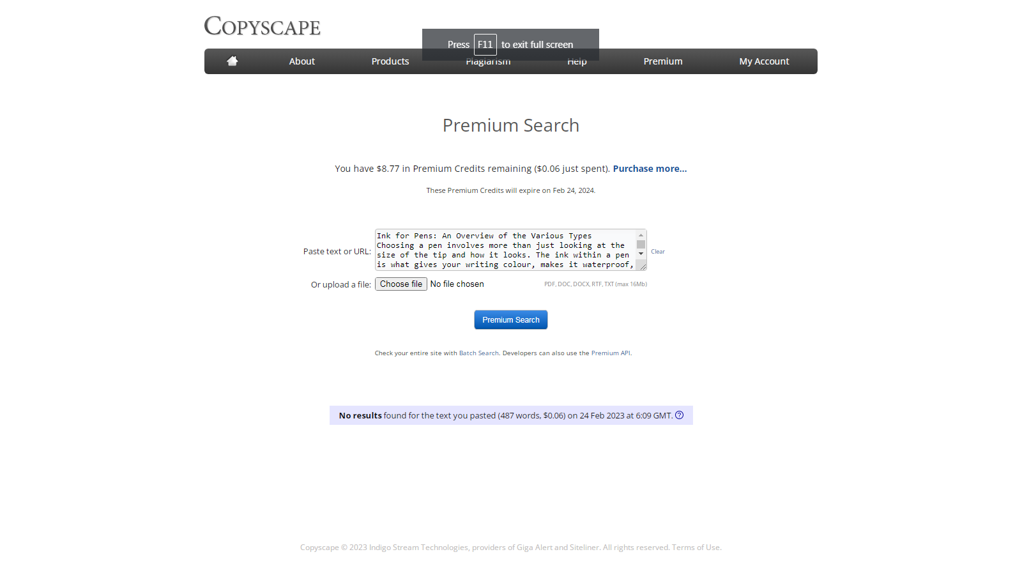
Task: Click the textarea resize handle corner
Action: [643, 266]
